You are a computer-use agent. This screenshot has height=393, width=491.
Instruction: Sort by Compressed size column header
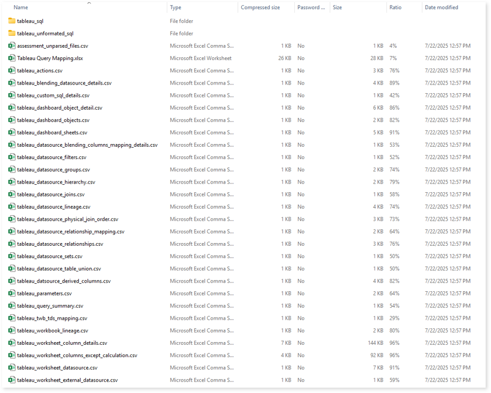260,7
